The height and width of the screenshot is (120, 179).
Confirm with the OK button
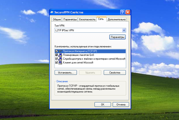click(x=103, y=105)
